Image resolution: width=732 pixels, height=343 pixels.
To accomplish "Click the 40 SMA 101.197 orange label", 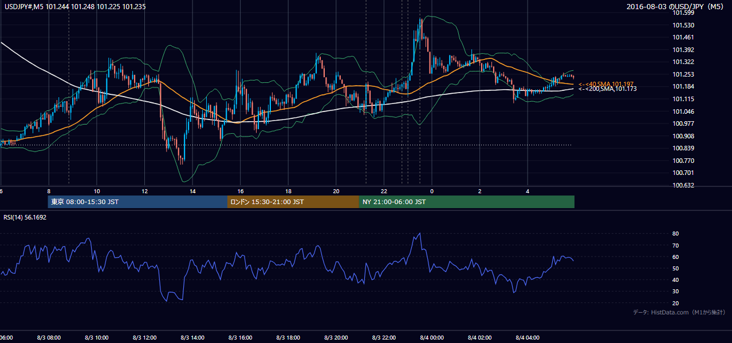I will [606, 84].
